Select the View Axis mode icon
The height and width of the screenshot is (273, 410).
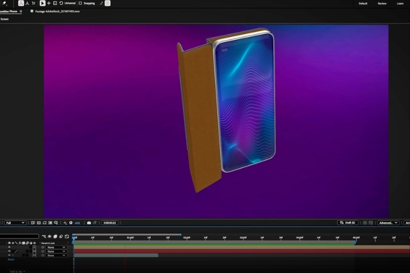pos(34,3)
